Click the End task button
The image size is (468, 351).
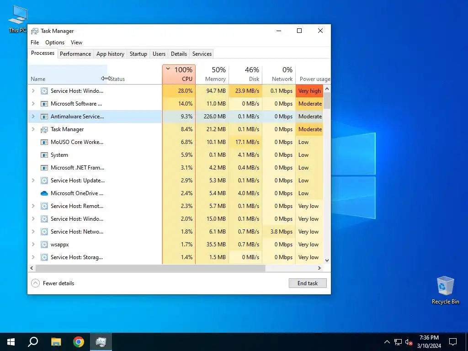308,283
